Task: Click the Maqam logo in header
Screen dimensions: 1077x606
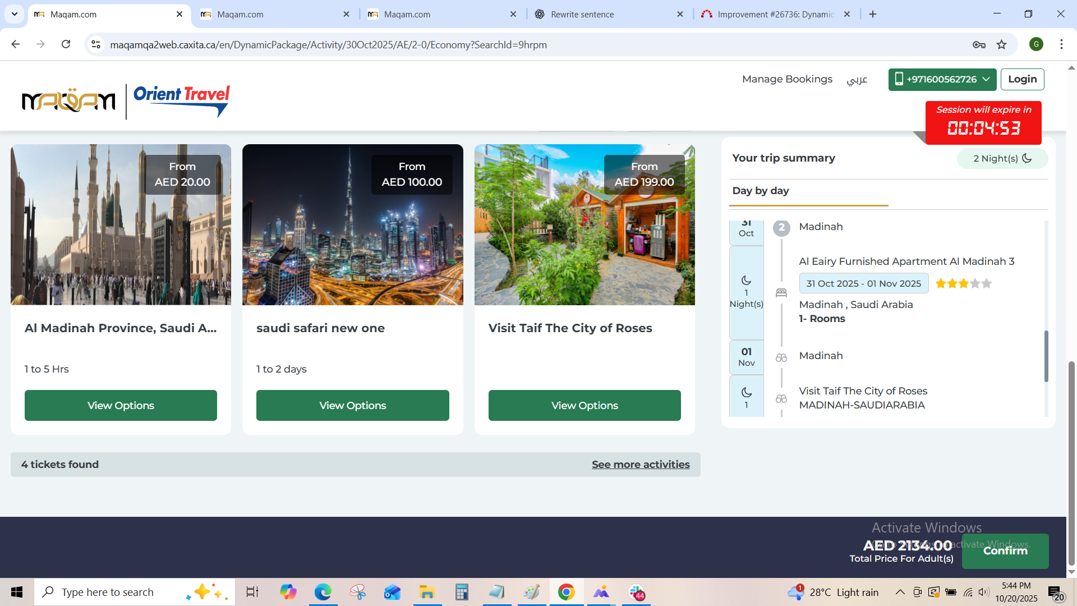Action: tap(68, 101)
